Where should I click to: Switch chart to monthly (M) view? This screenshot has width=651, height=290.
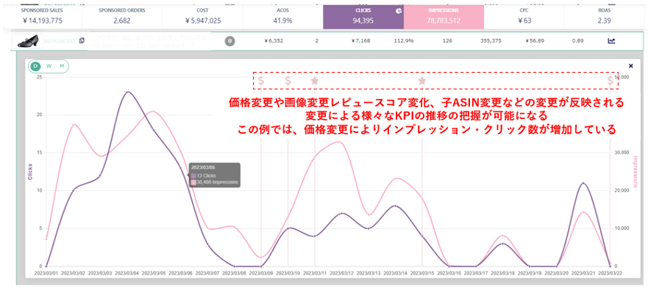click(x=62, y=66)
